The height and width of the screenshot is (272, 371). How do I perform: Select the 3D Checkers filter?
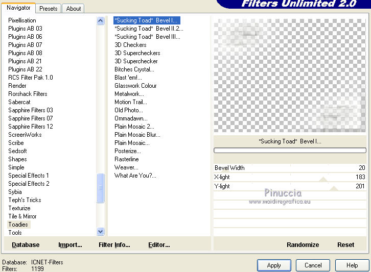130,45
